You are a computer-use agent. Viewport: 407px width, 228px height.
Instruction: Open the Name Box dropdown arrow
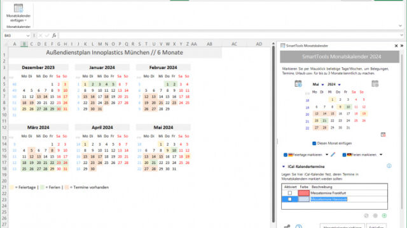click(x=28, y=35)
